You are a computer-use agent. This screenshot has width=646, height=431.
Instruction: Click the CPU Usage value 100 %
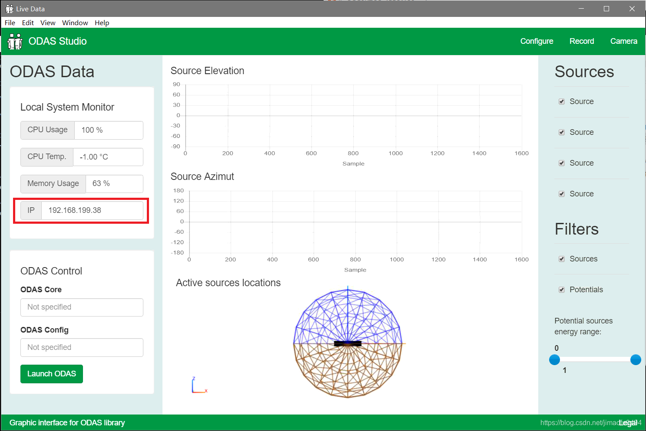pyautogui.click(x=92, y=130)
